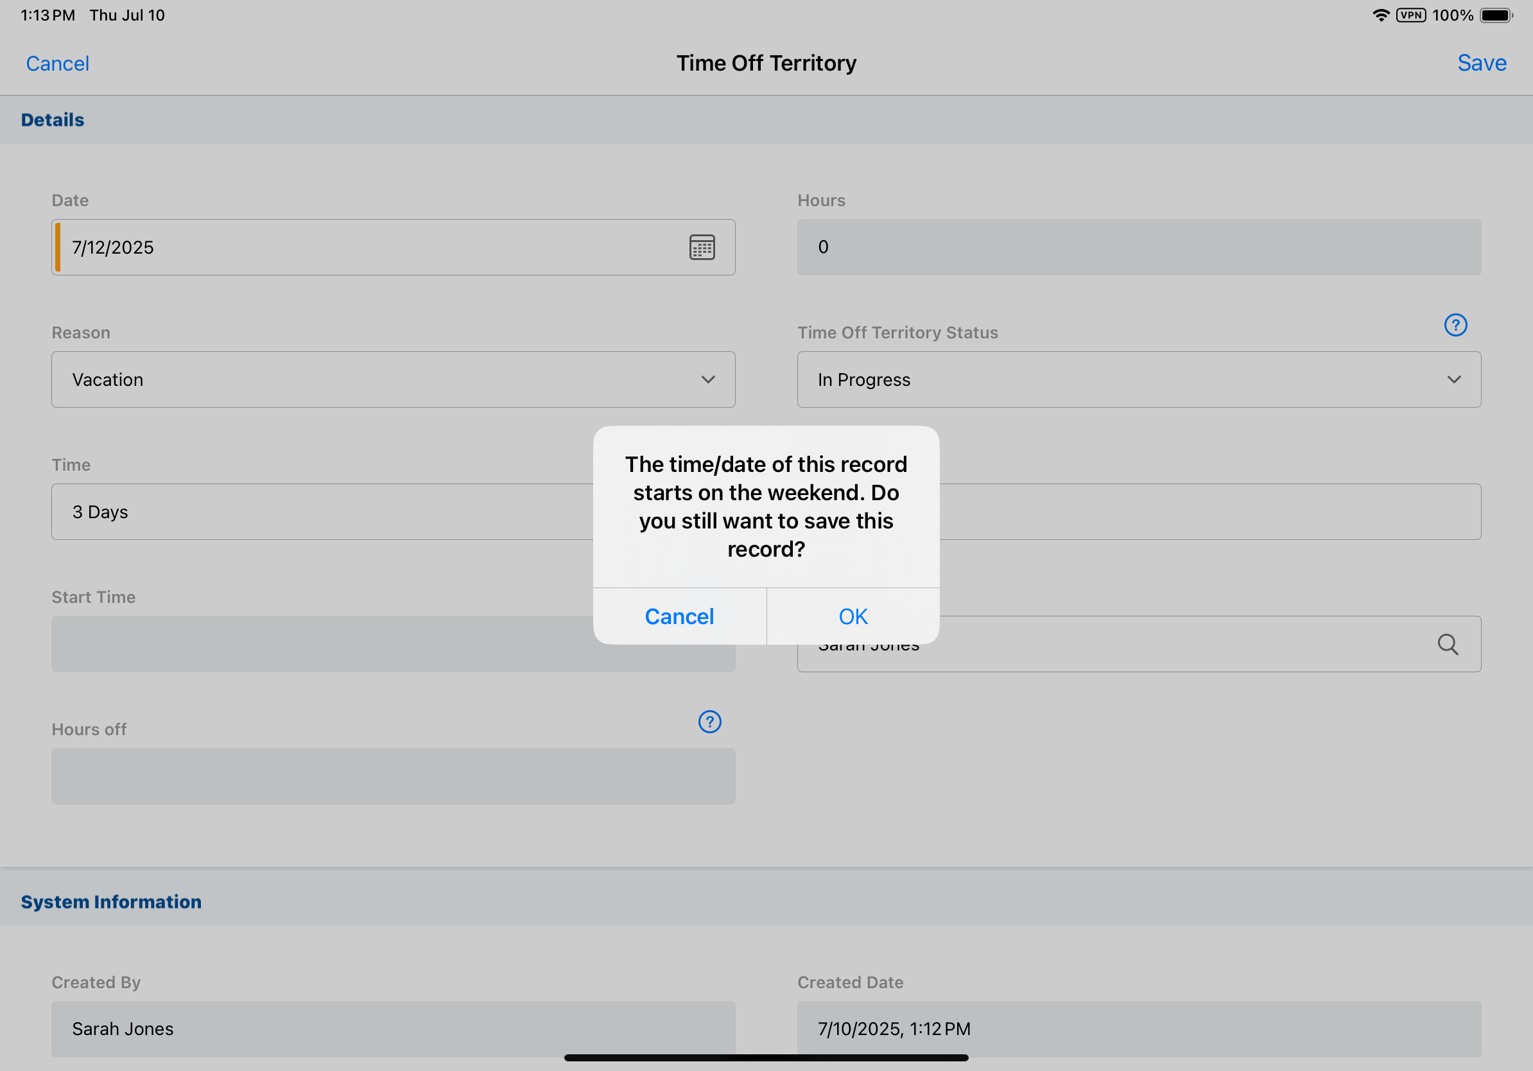Image resolution: width=1533 pixels, height=1071 pixels.
Task: Click Created Date value 7/10/2025, 1:12 PM
Action: (894, 1029)
